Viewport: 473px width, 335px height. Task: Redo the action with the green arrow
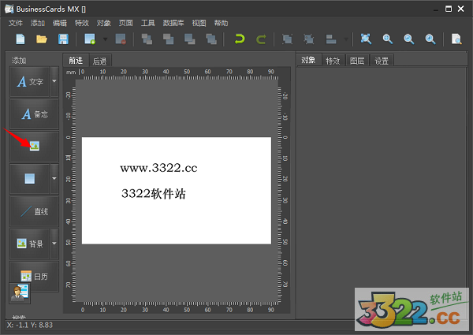pyautogui.click(x=261, y=39)
